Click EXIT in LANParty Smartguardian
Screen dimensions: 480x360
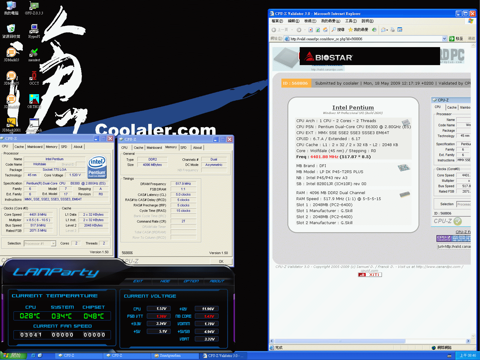pos(138,281)
